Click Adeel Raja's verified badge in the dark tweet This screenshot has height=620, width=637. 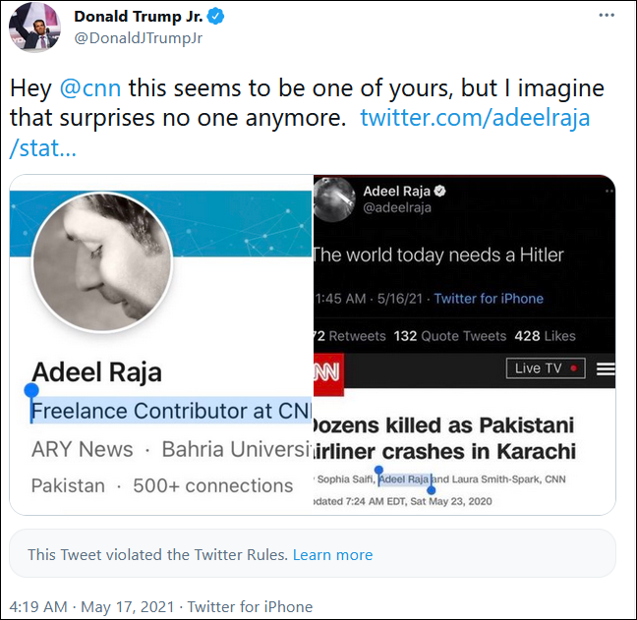(x=442, y=191)
